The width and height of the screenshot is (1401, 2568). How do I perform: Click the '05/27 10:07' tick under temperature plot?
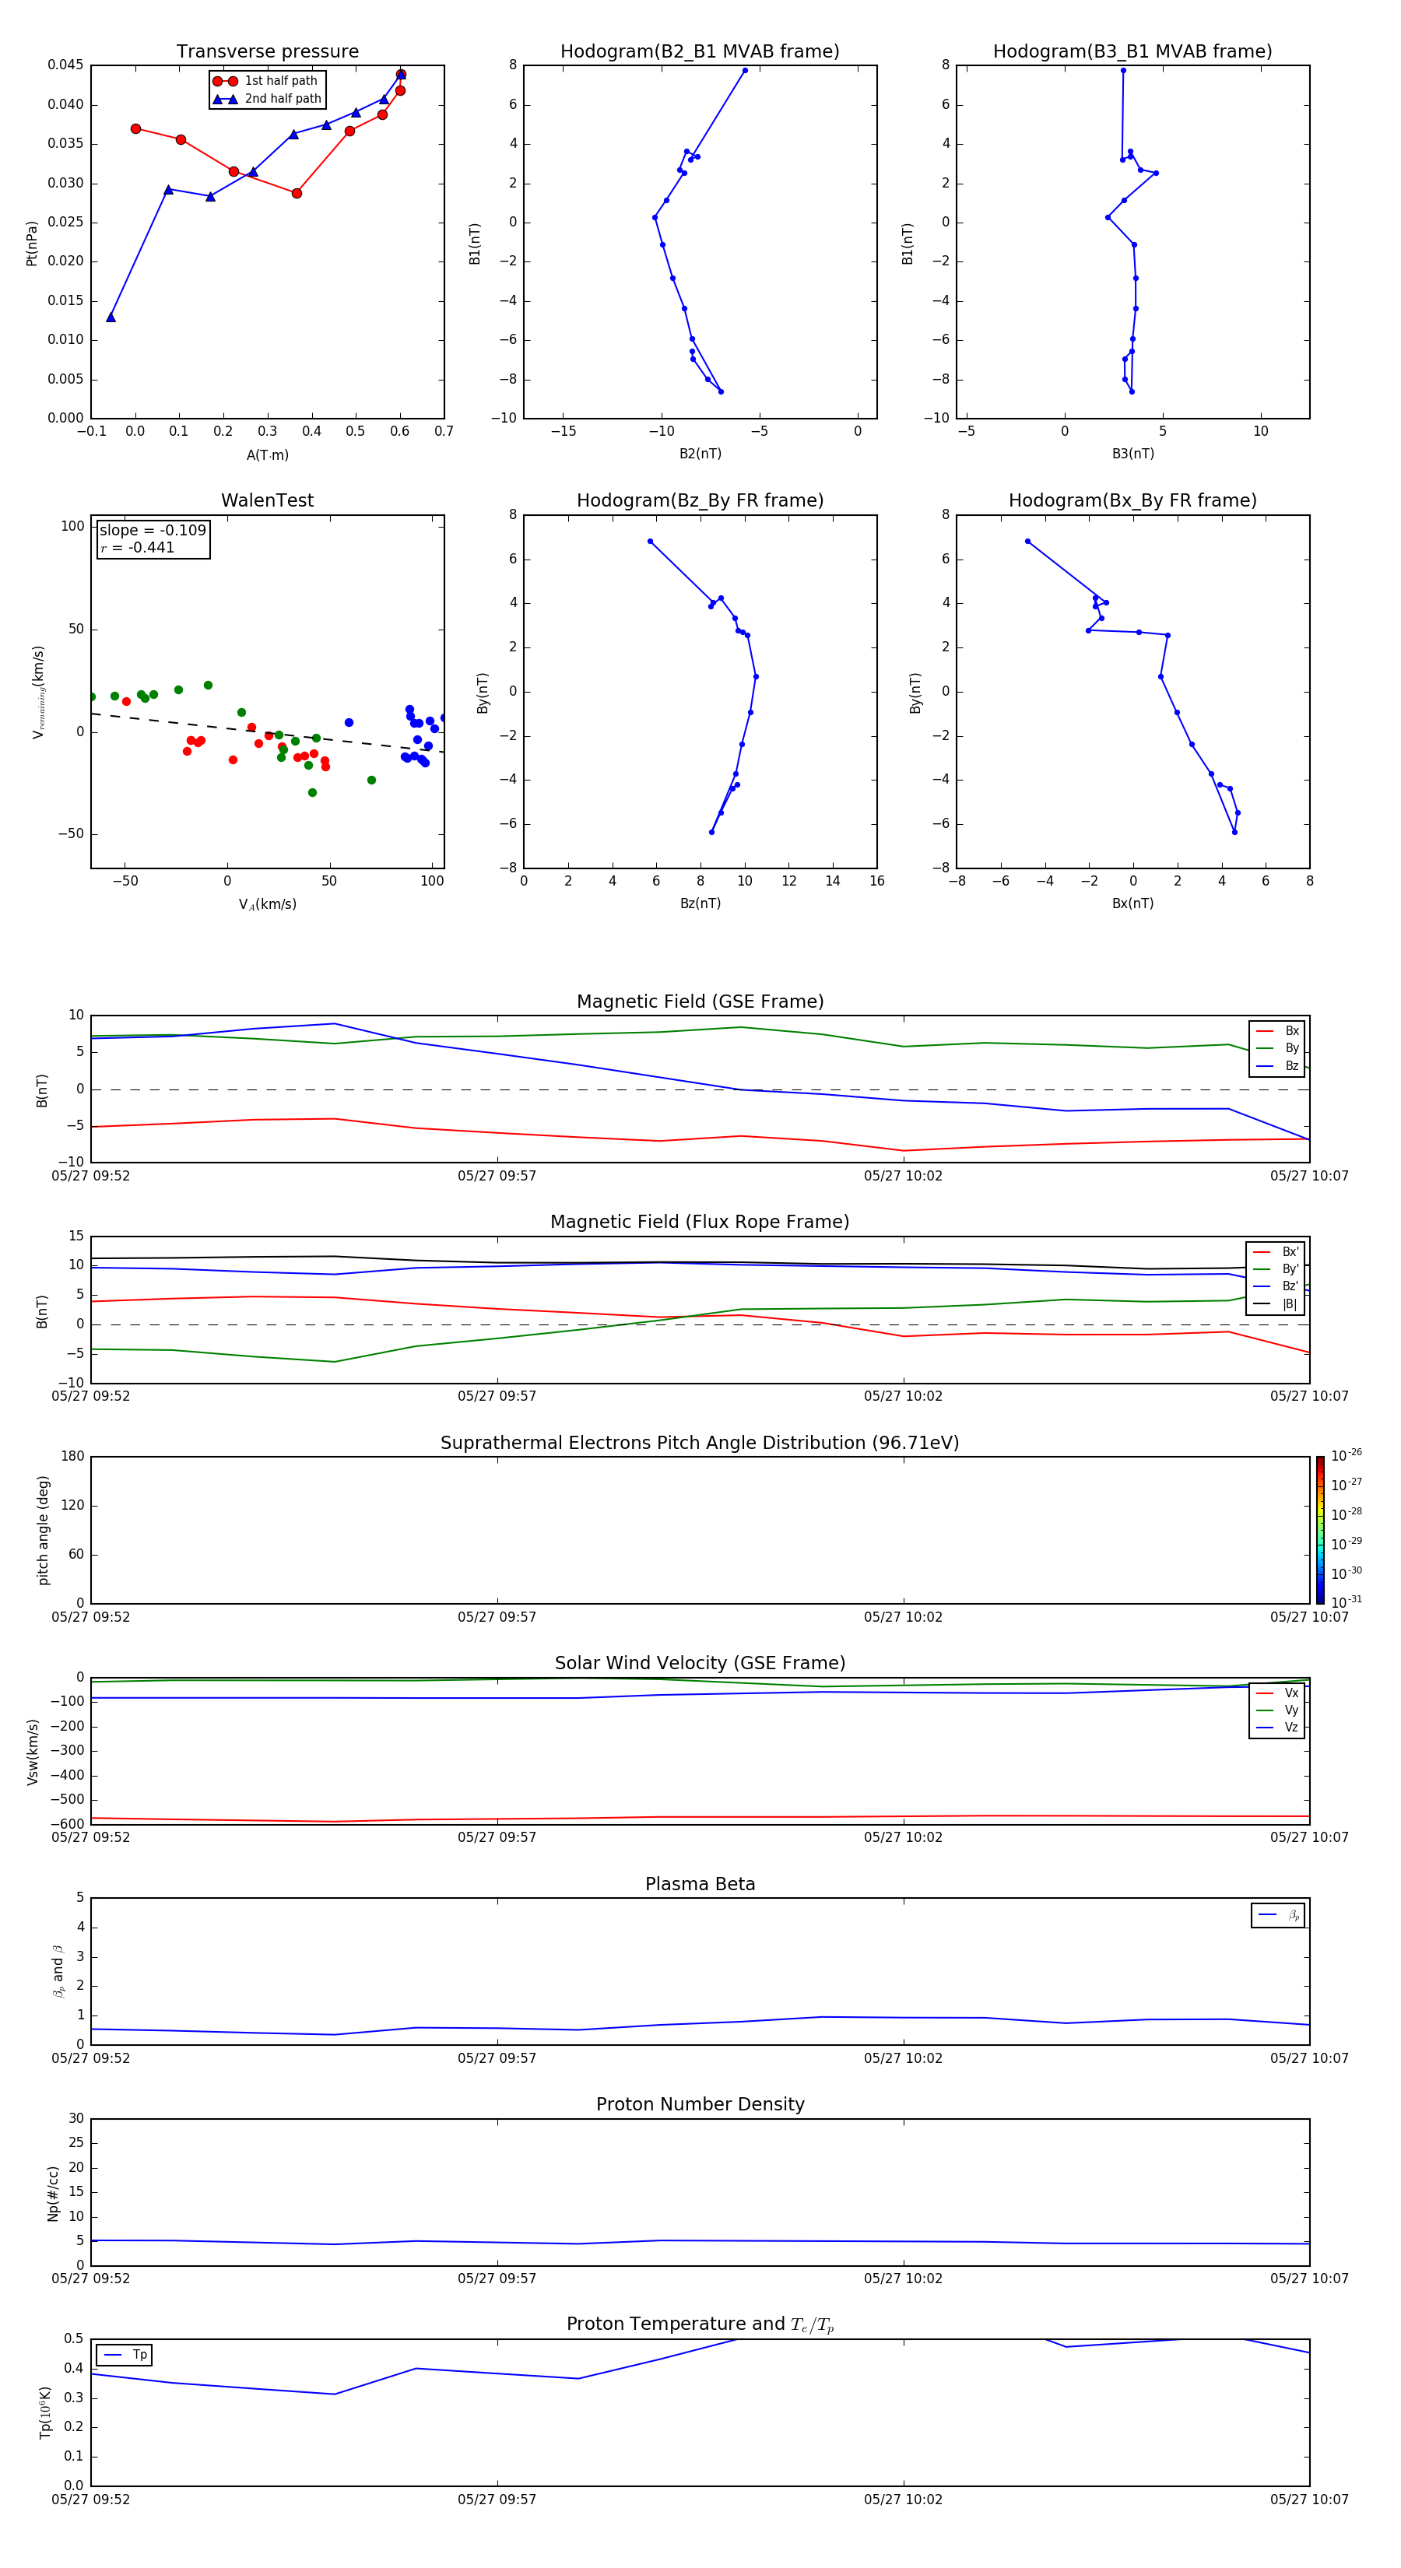1309,2500
